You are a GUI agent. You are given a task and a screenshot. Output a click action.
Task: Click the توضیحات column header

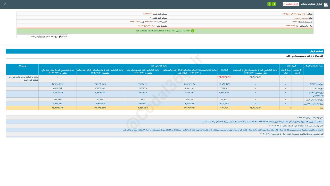[22, 66]
